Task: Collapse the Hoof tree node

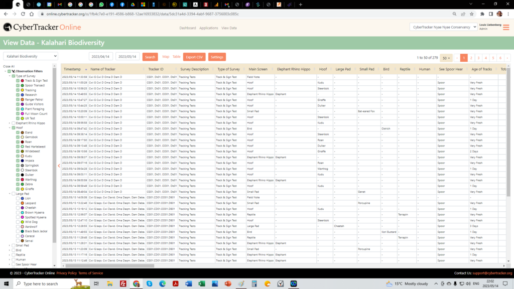Action: 10,128
